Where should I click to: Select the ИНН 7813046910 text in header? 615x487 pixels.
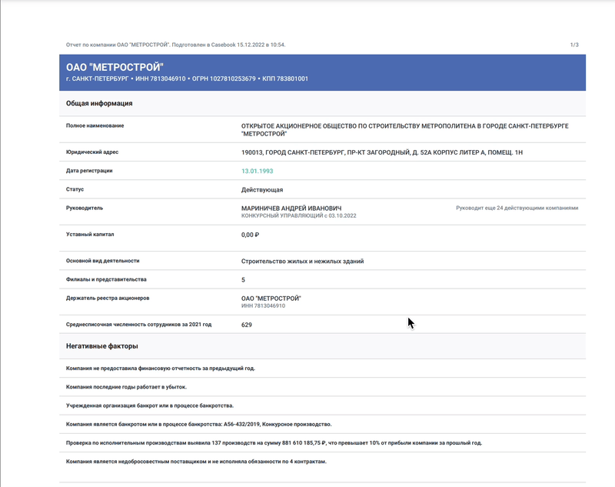(161, 79)
